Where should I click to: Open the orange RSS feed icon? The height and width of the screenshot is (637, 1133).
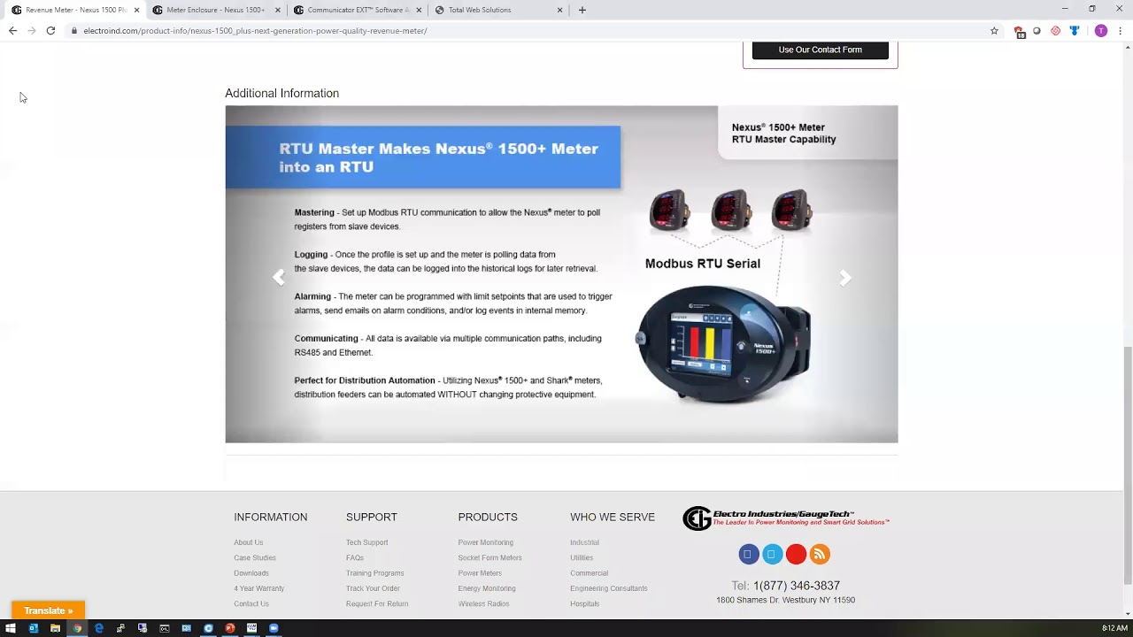coord(820,554)
